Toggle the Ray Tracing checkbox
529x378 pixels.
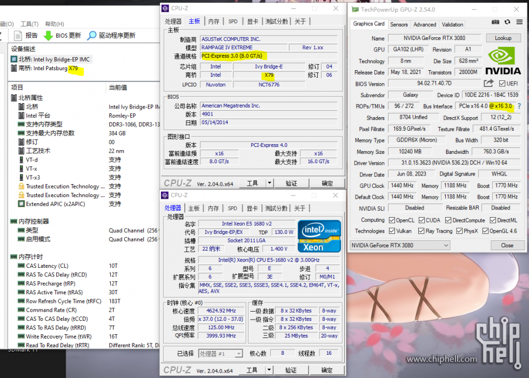(421, 231)
